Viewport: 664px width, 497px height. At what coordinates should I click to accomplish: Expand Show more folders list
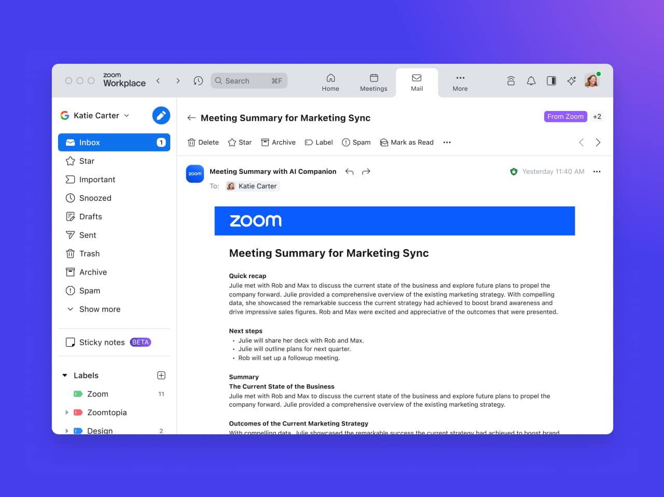[99, 309]
